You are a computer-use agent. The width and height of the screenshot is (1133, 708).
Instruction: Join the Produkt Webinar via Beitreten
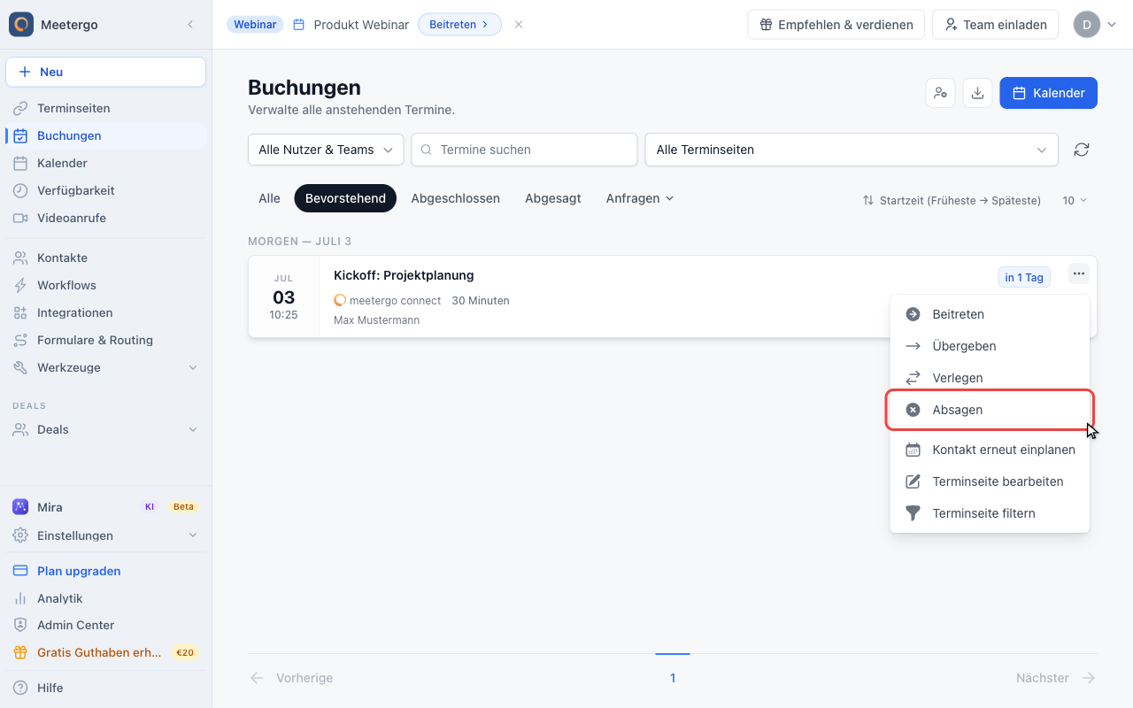459,25
